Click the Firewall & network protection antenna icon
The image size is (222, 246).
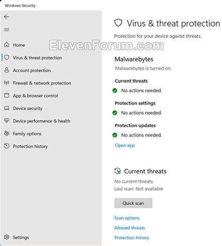click(x=7, y=82)
